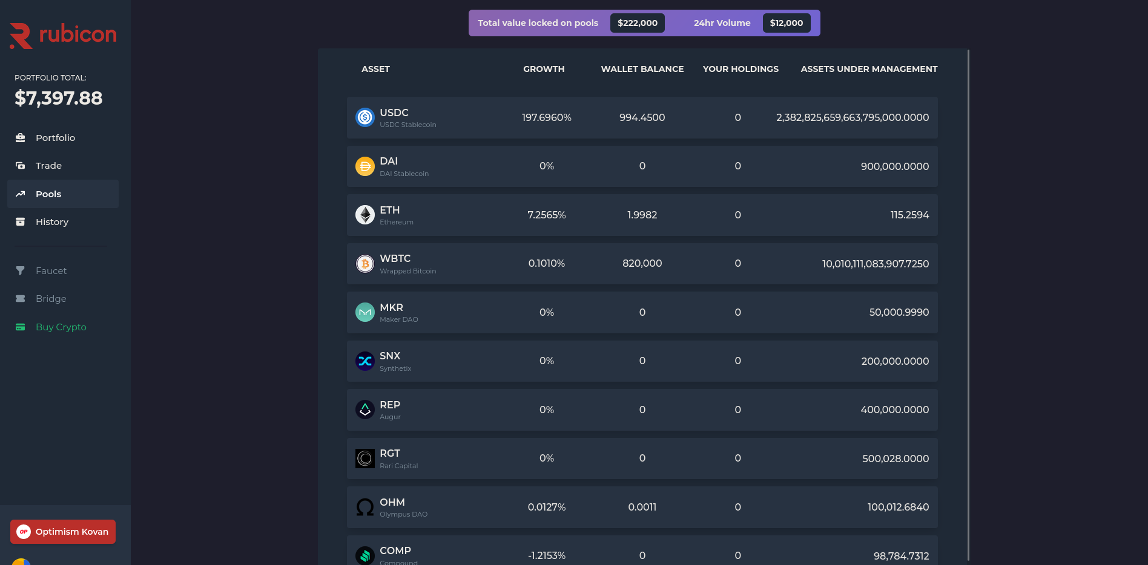Click the ASSETS UNDER MANAGEMENT column header
The image size is (1148, 565).
(869, 69)
